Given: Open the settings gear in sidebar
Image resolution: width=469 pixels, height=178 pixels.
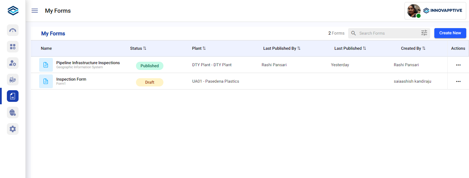Looking at the screenshot, I should 13,129.
